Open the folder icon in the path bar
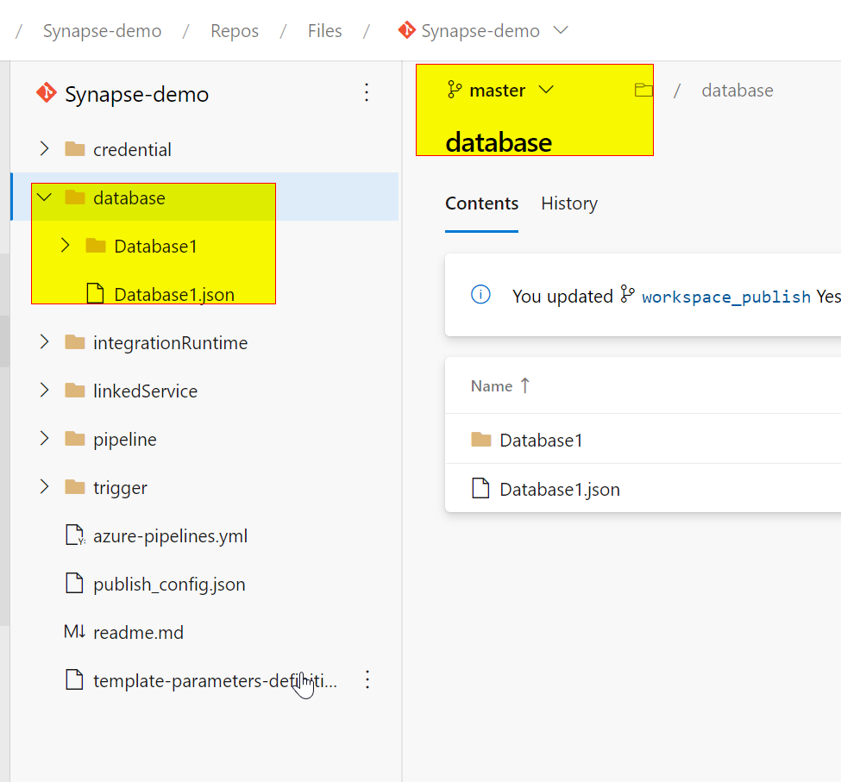This screenshot has height=782, width=841. (643, 89)
